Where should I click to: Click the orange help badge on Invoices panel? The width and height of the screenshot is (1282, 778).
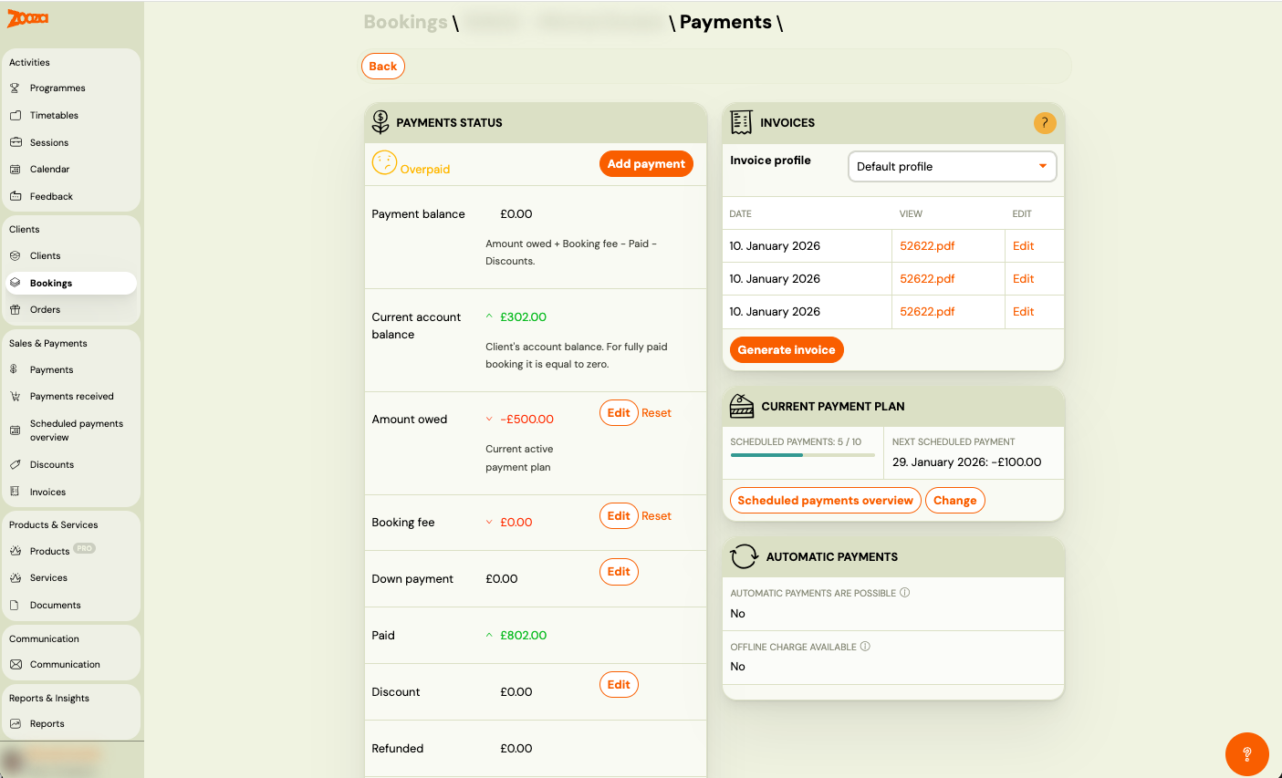[x=1044, y=122]
